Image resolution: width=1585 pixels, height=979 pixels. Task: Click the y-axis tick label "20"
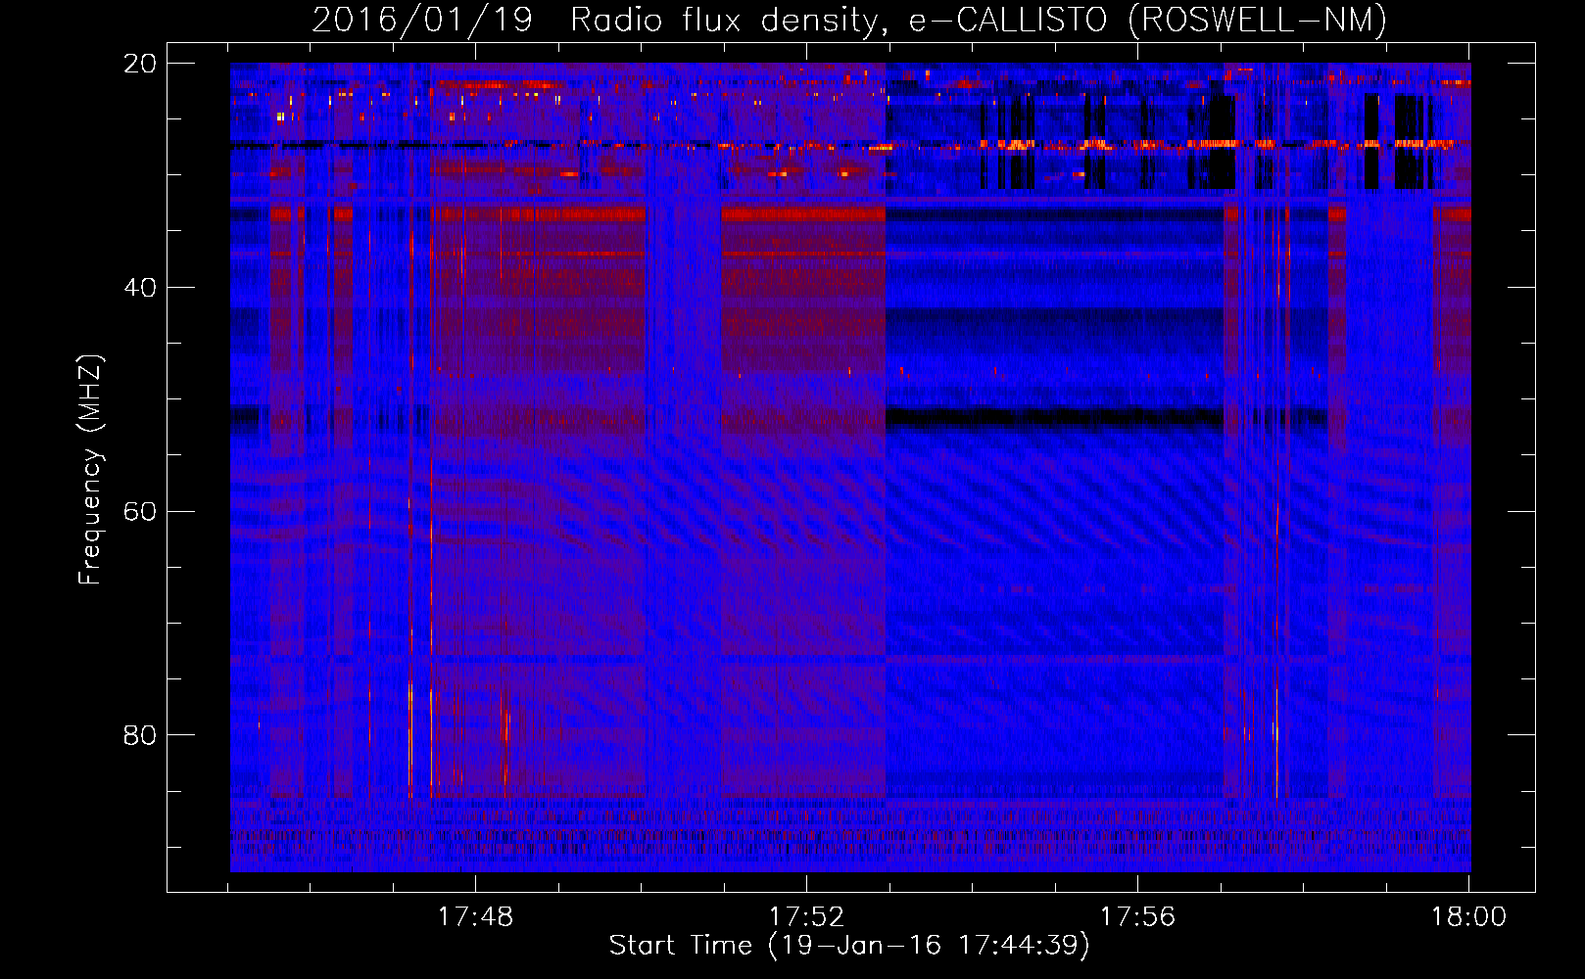pyautogui.click(x=140, y=64)
